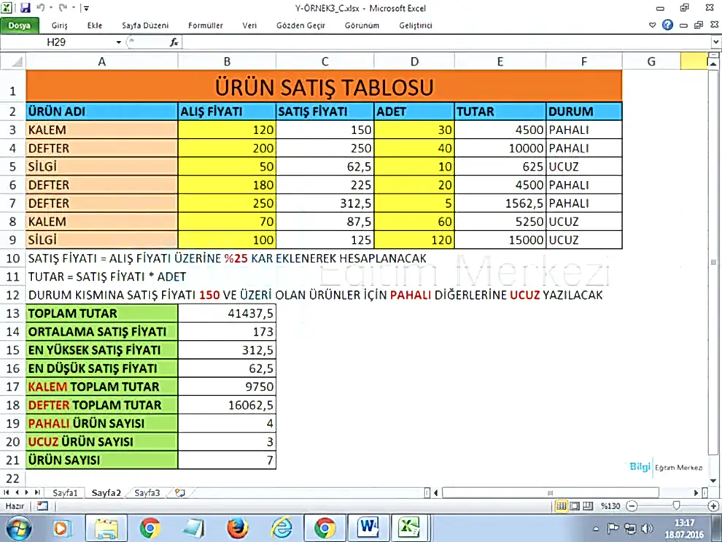The height and width of the screenshot is (542, 722).
Task: Click the macro record icon in the status bar
Action: click(x=42, y=506)
